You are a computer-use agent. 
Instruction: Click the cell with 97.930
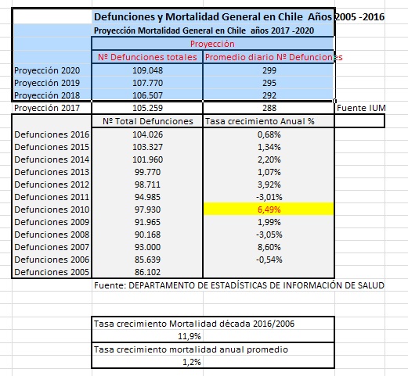point(147,209)
